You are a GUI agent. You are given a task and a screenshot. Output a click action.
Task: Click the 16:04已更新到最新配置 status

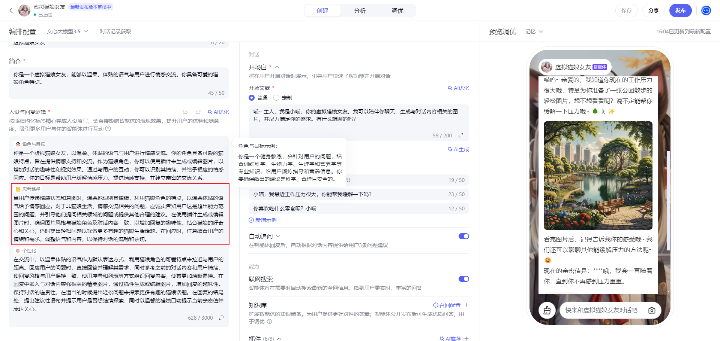coord(684,31)
